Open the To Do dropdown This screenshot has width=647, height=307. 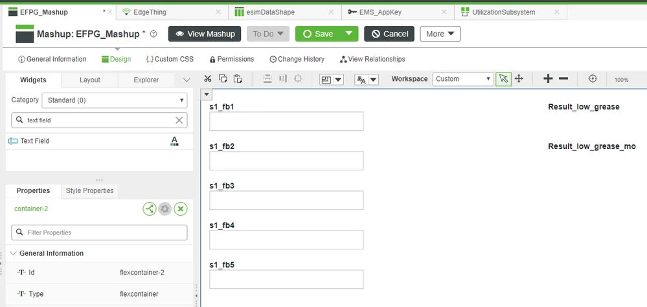(x=268, y=34)
